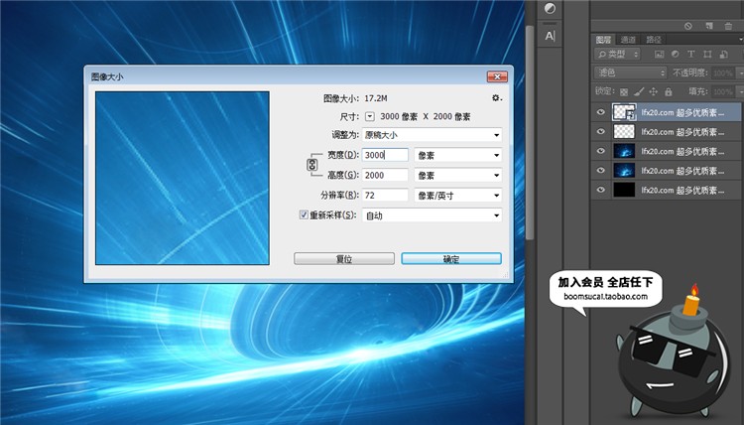Image resolution: width=744 pixels, height=425 pixels.
Task: Click the constrain proportions chain-link icon
Action: click(312, 165)
